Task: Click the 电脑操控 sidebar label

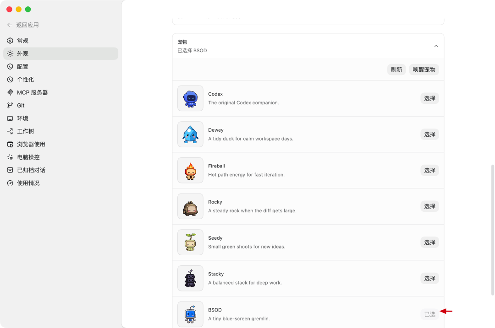Action: click(x=28, y=157)
